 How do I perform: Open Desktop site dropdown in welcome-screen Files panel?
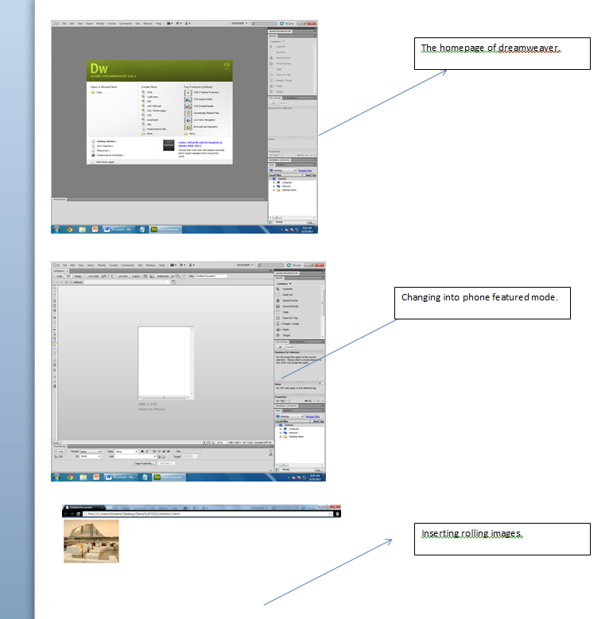pos(283,170)
